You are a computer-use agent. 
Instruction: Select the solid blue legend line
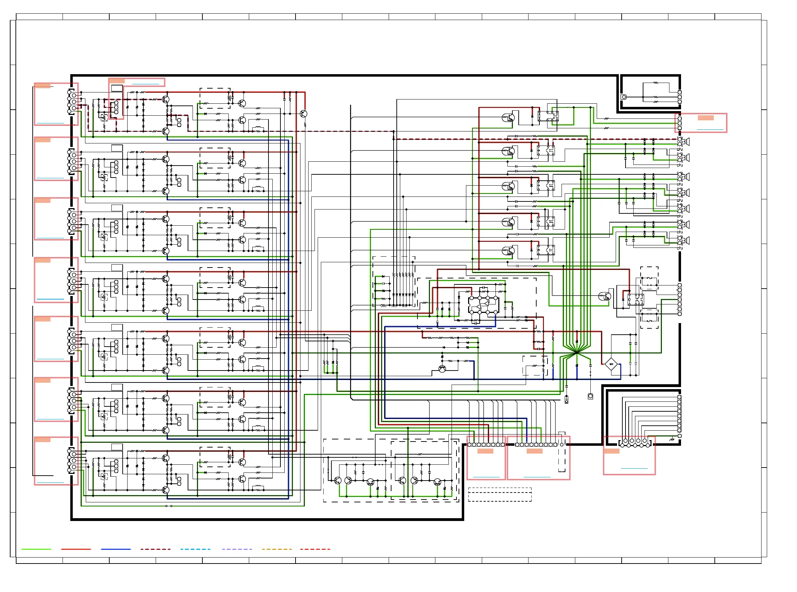116,549
